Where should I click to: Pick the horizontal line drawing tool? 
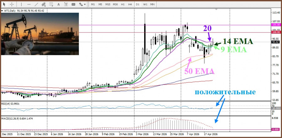coord(29,4)
